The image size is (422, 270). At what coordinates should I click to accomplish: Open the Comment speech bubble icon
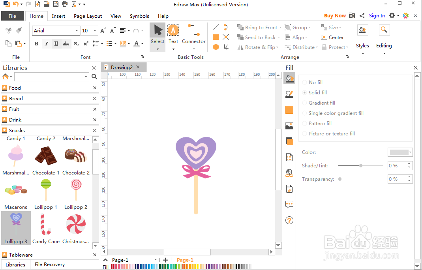click(289, 204)
